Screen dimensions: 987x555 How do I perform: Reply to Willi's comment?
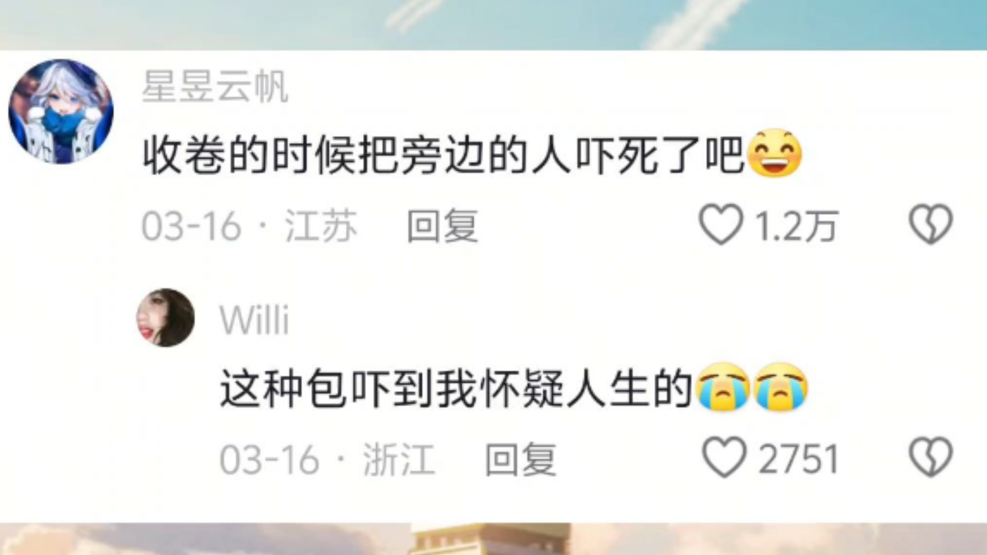521,459
